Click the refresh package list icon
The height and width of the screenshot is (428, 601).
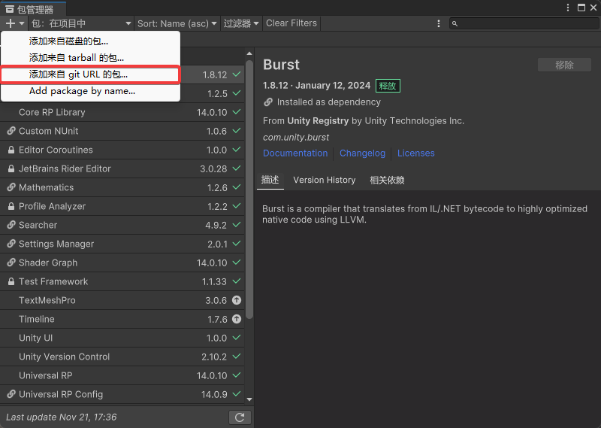coord(239,417)
